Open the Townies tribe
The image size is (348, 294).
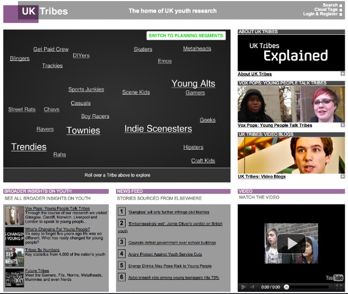pos(83,131)
